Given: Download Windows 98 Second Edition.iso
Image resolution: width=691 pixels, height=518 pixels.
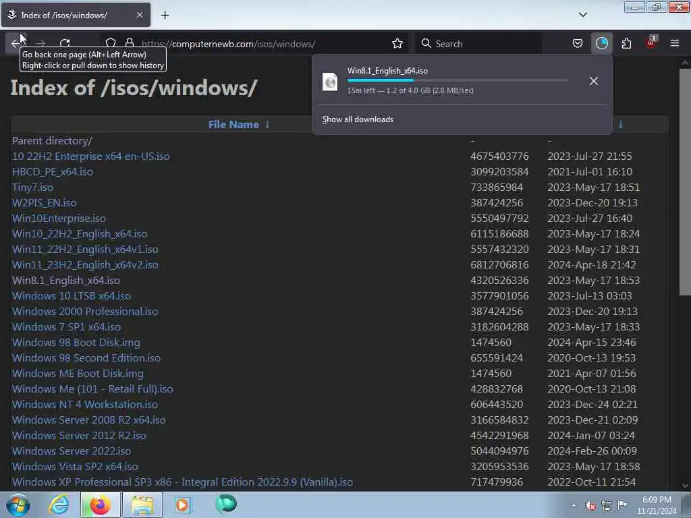Looking at the screenshot, I should (x=86, y=357).
